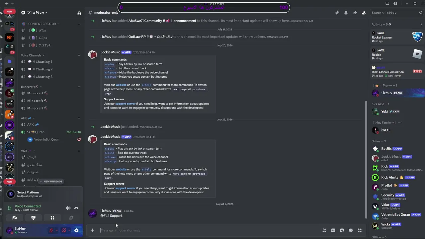
Task: Open microphone input options arrow
Action: click(56, 230)
